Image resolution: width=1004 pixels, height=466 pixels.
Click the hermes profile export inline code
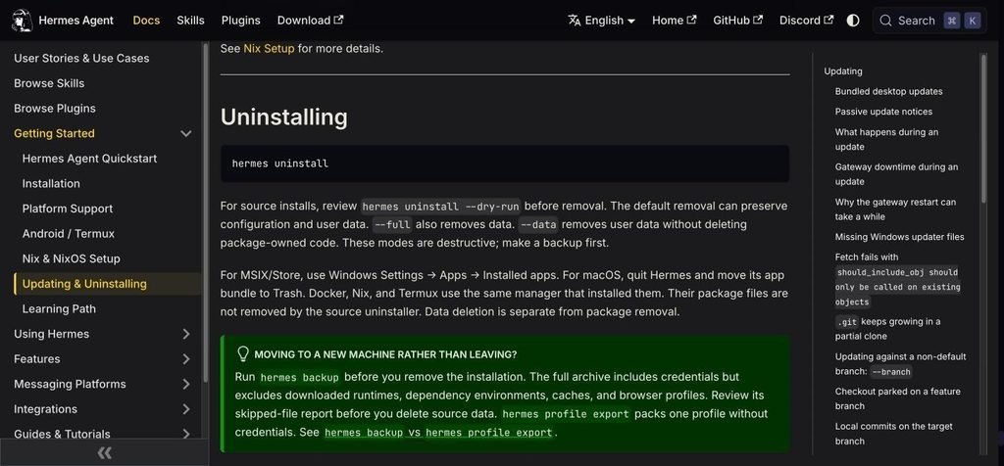tap(566, 413)
